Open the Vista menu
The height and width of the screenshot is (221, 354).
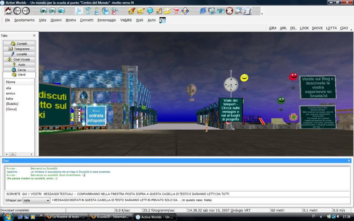point(42,20)
